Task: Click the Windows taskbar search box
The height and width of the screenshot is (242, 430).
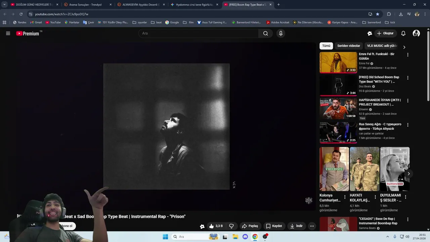Action: point(195,237)
